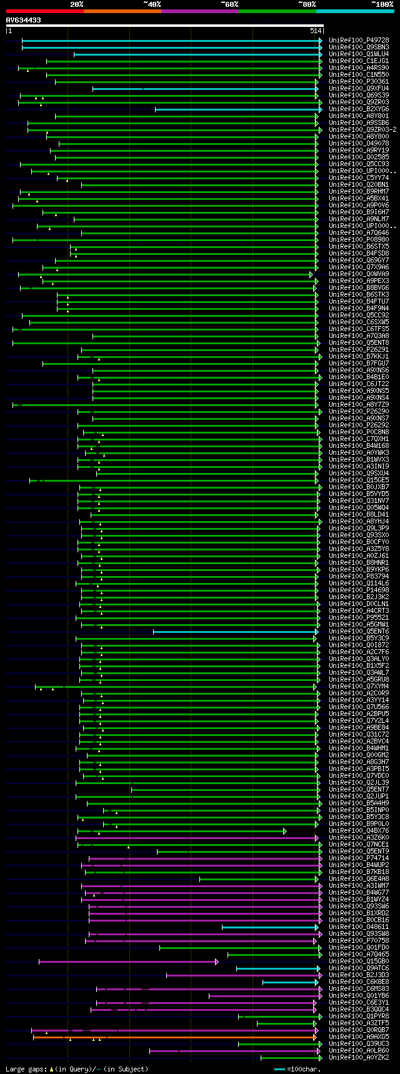Select the UniRef100_Q9ZR03-2 isoform entry
400x1074 pixels.
pyautogui.click(x=362, y=129)
